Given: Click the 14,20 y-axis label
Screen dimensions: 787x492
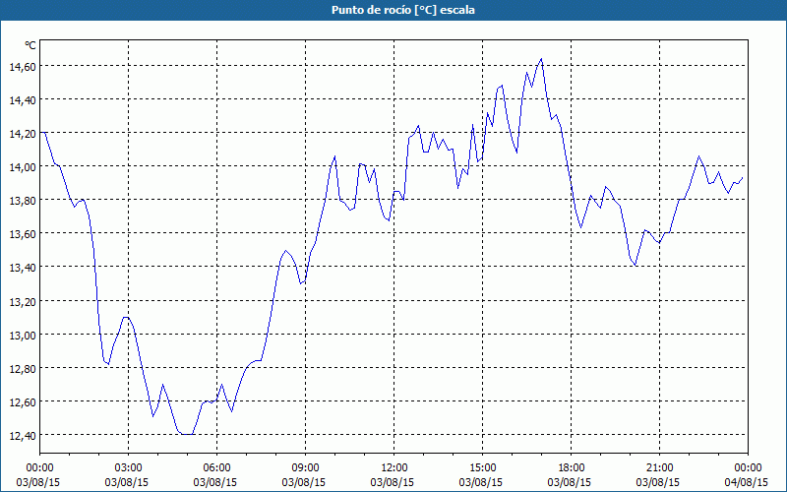Looking at the screenshot, I should 23,134.
